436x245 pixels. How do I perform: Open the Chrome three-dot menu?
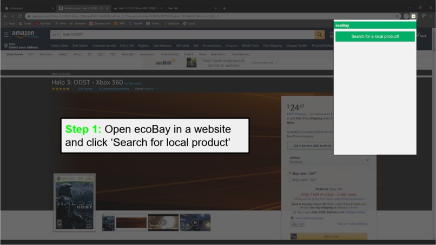(x=431, y=16)
